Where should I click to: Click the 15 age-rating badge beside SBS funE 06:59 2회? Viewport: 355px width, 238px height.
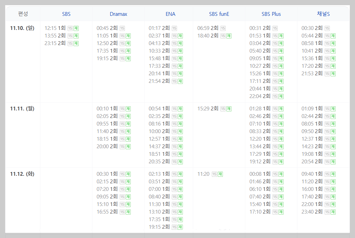click(223, 28)
